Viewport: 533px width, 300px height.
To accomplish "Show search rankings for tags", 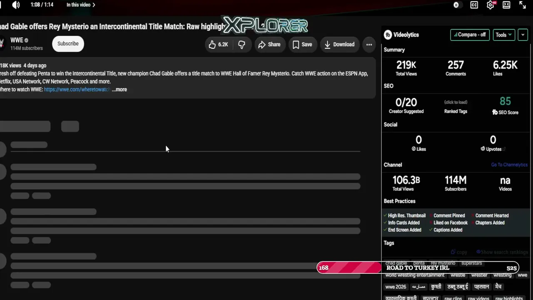I will pos(502,252).
